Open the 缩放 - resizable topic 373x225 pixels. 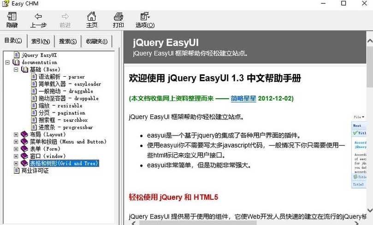[60, 106]
